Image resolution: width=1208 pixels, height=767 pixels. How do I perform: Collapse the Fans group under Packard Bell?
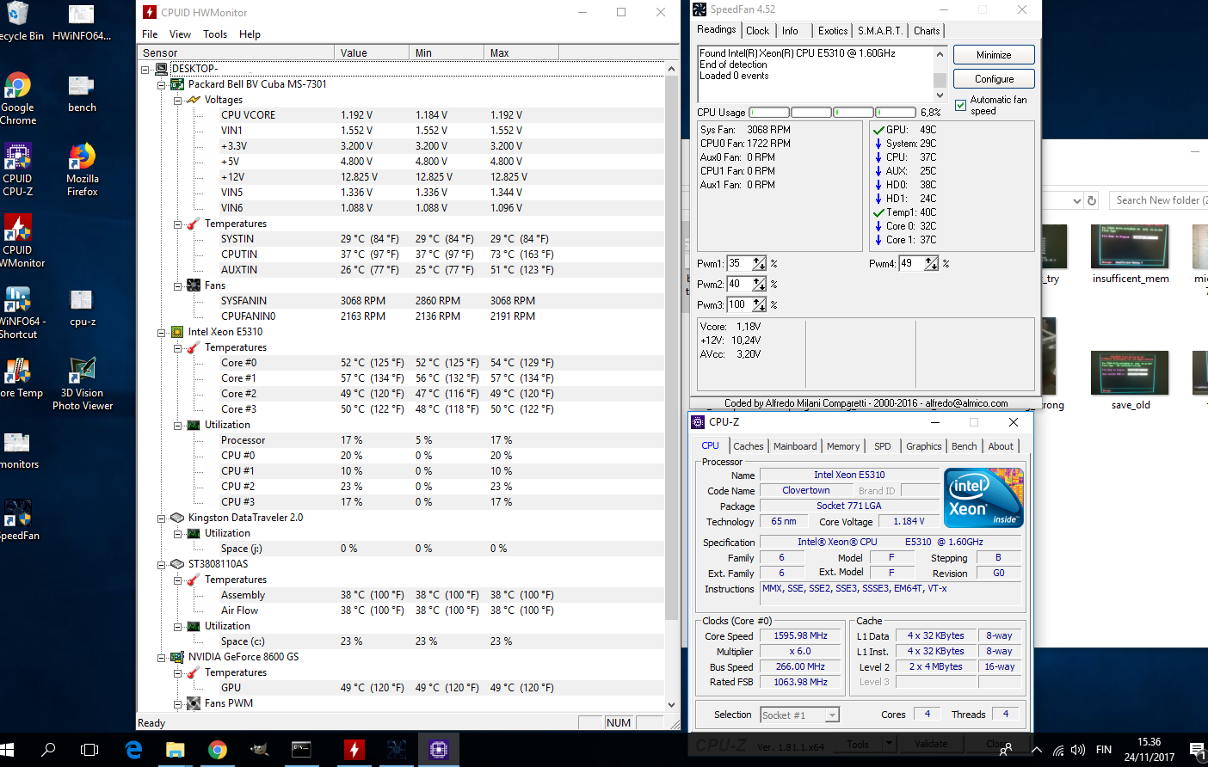tap(178, 285)
